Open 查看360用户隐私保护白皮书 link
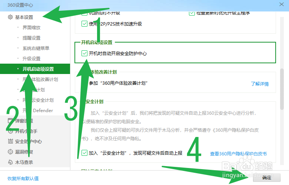 point(238,154)
